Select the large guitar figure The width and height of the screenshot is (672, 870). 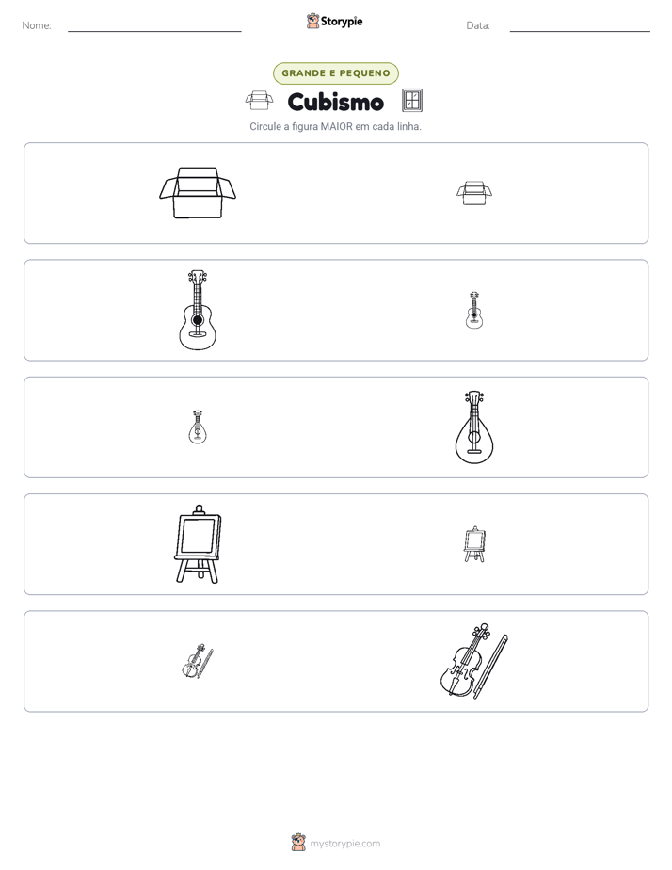(198, 310)
